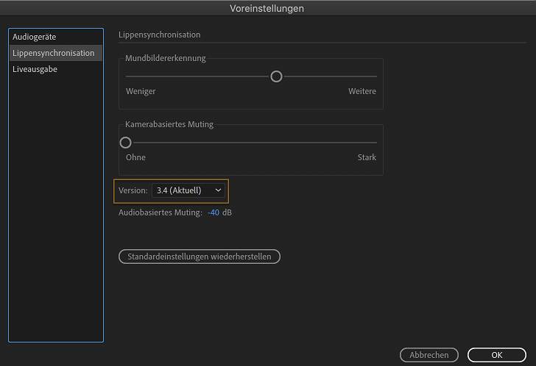Click the chevron arrow in Version dropdown
Image resolution: width=536 pixels, height=366 pixels.
point(218,190)
